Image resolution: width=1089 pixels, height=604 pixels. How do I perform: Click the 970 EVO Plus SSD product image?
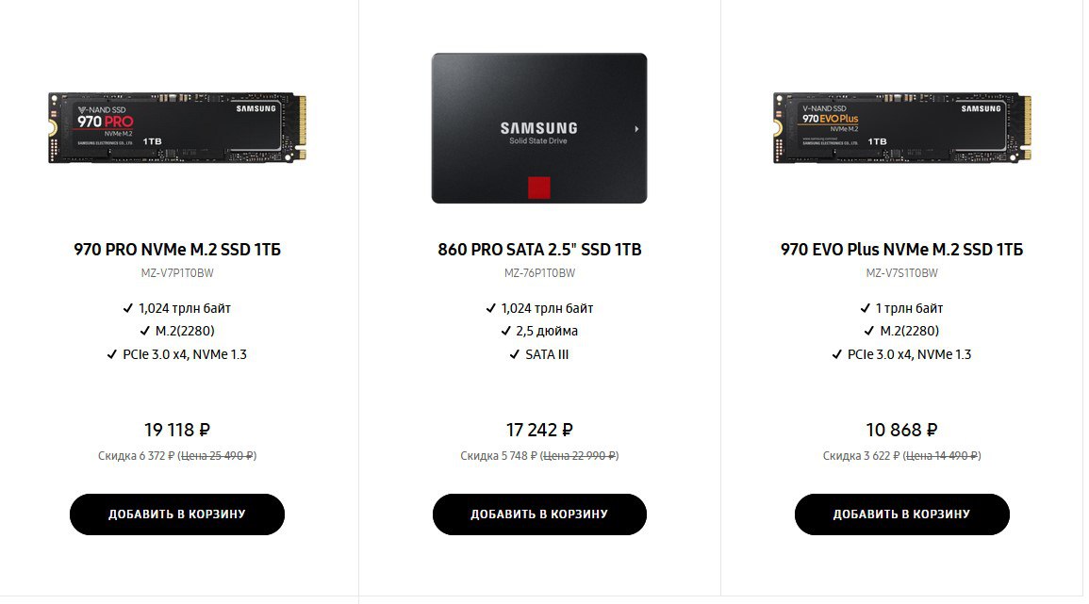[x=901, y=127]
